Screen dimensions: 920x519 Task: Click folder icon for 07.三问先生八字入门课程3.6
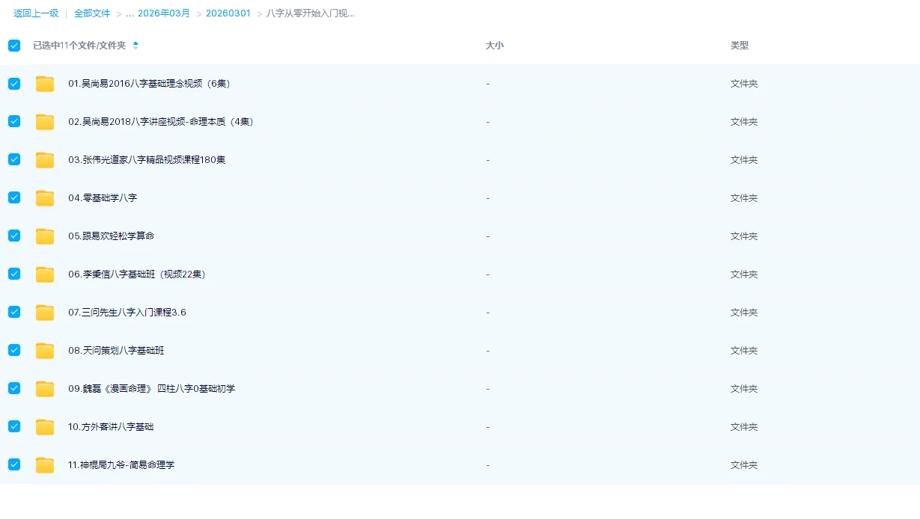click(x=45, y=313)
